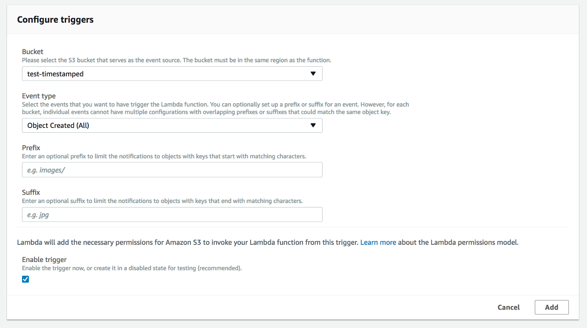
Task: Open the Learn more permissions link
Action: tap(378, 242)
